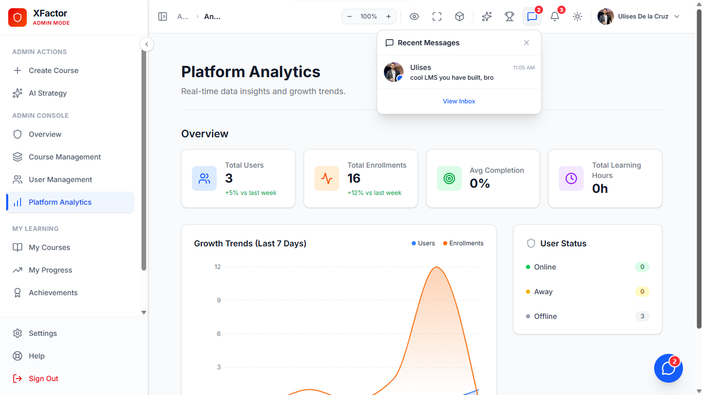703x395 pixels.
Task: Click the user avatar in the header
Action: point(606,16)
